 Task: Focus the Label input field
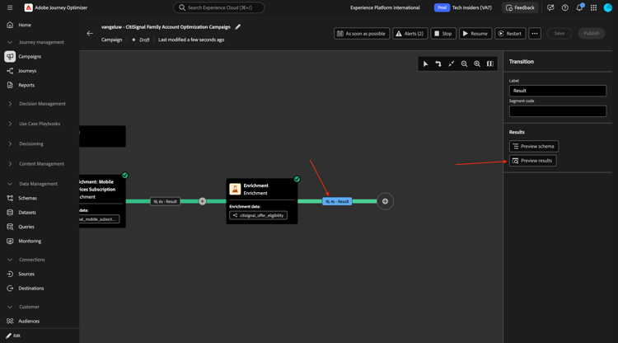[558, 91]
